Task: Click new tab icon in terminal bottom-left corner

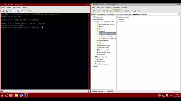Action: (x=2, y=91)
